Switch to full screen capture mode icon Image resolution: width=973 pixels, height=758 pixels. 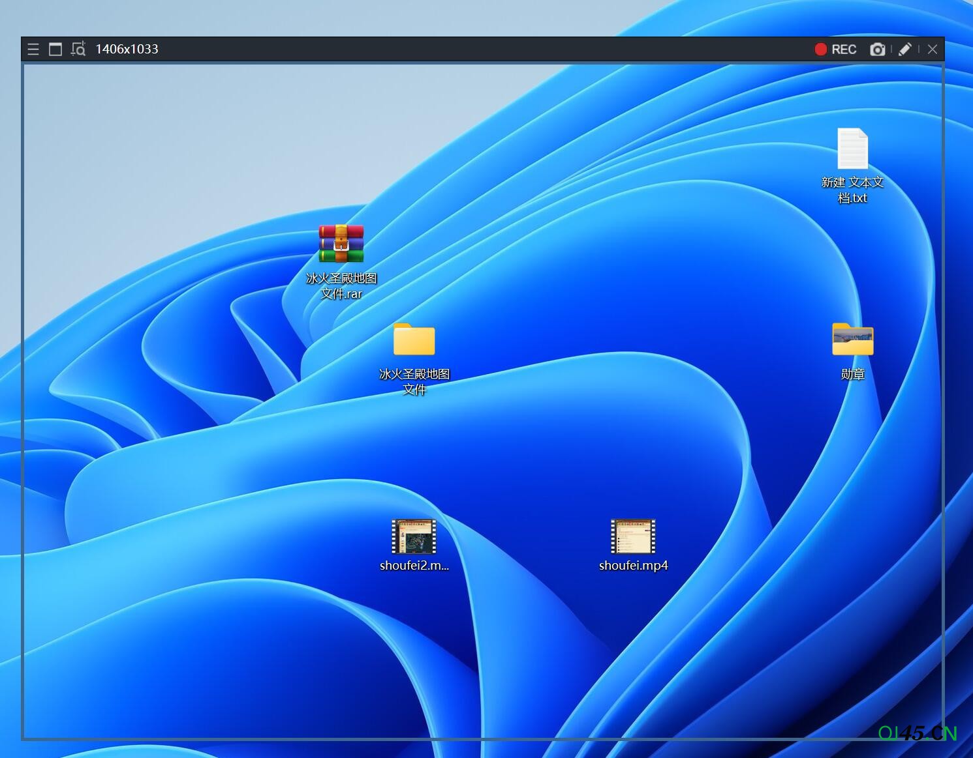(55, 49)
